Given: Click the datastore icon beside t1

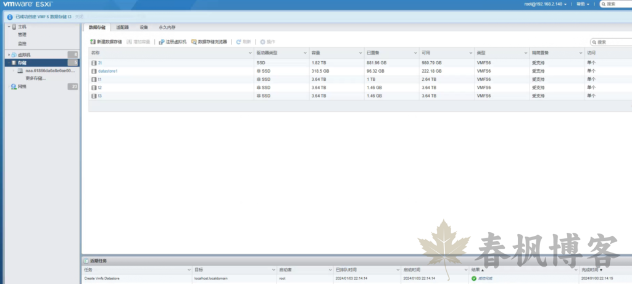Looking at the screenshot, I should tap(94, 80).
